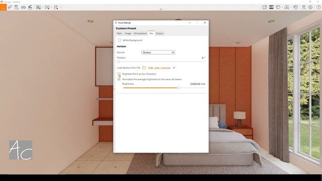This screenshot has width=322, height=181.
Task: Open the Source Skybox dropdown
Action: pos(158,52)
